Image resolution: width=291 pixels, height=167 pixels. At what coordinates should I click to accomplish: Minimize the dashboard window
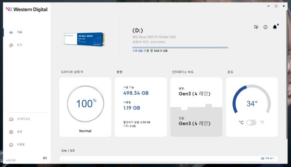pos(268,6)
